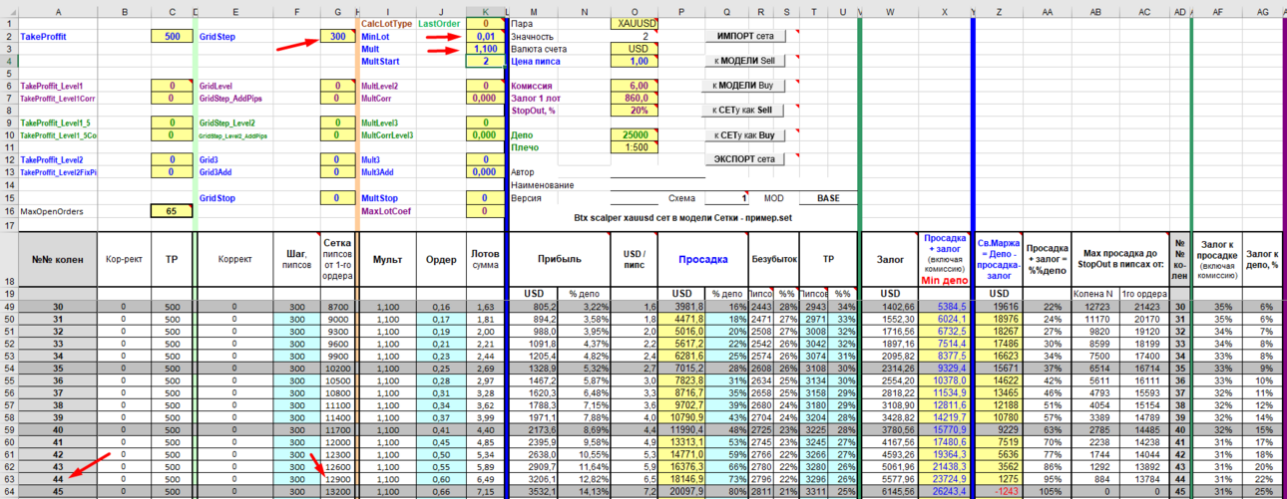Click the BASE cell next to MOD

pyautogui.click(x=828, y=198)
